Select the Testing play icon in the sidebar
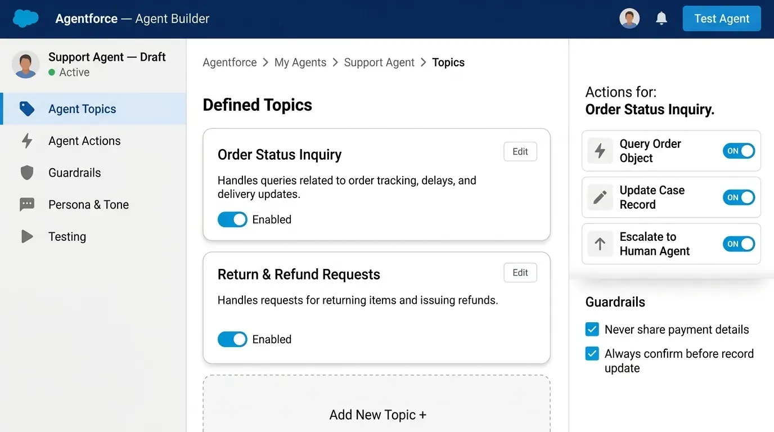 coord(27,236)
